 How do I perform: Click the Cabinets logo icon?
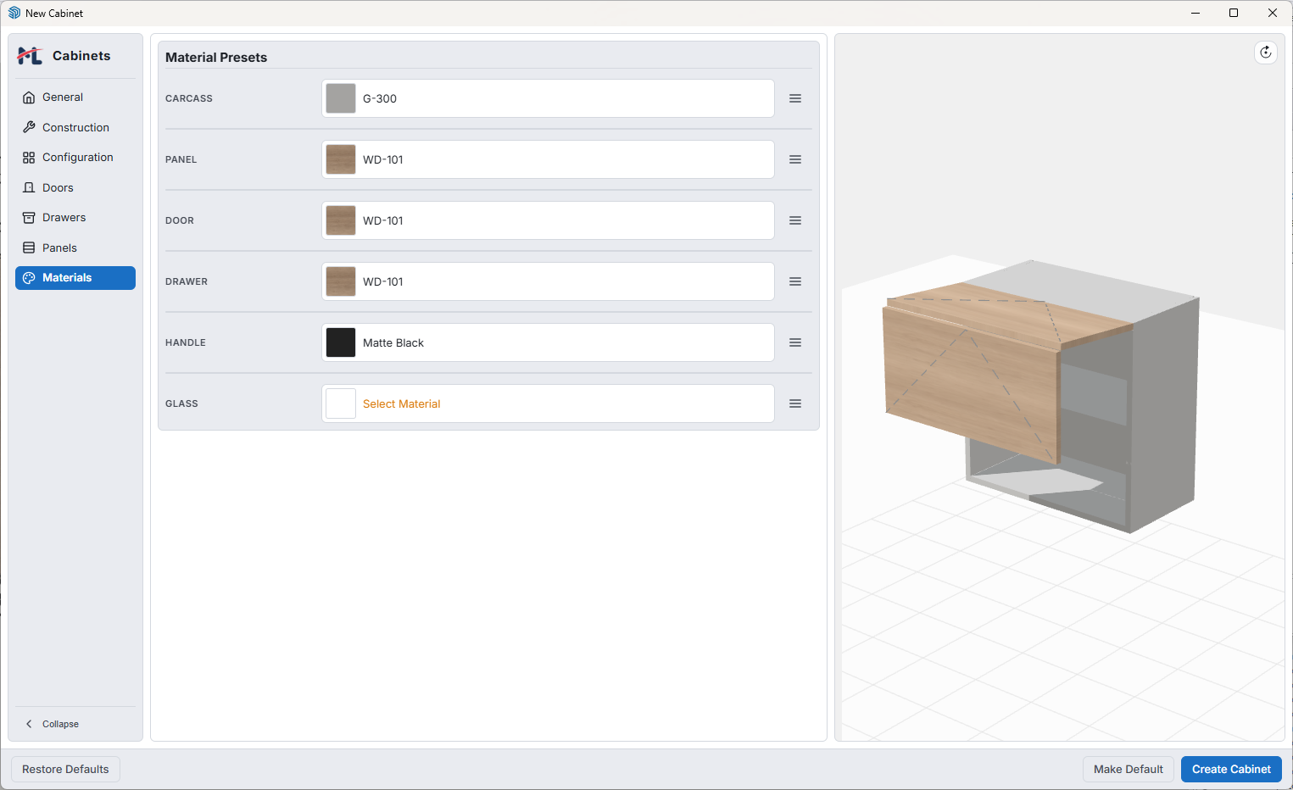(x=30, y=56)
